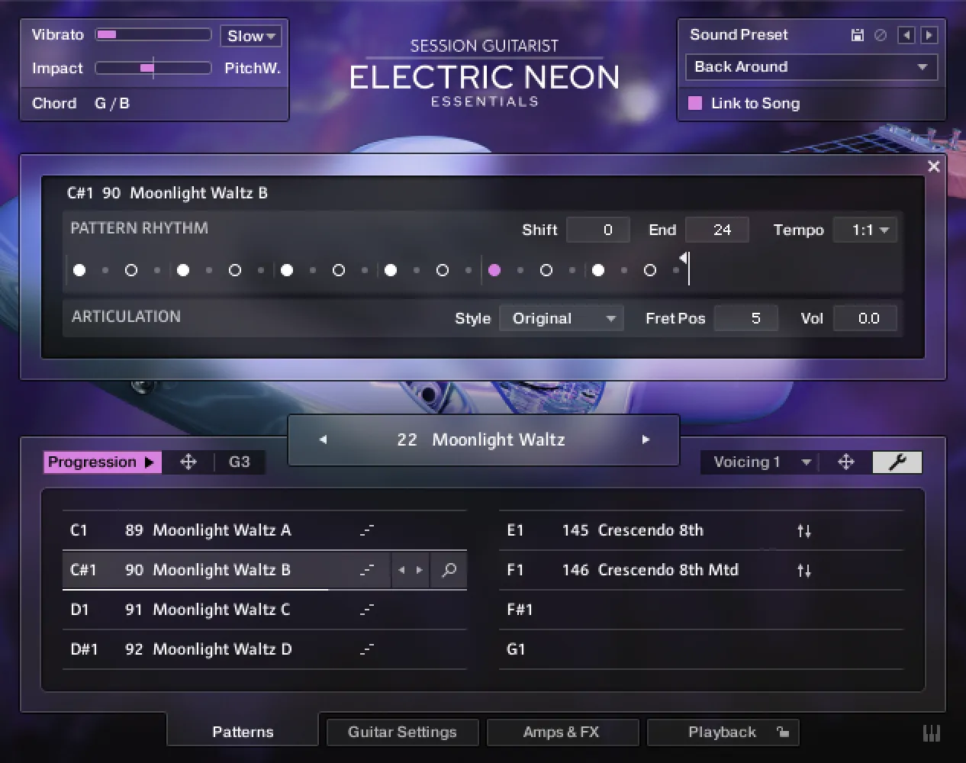Click the Fret Pos value field
This screenshot has width=966, height=763.
click(745, 318)
